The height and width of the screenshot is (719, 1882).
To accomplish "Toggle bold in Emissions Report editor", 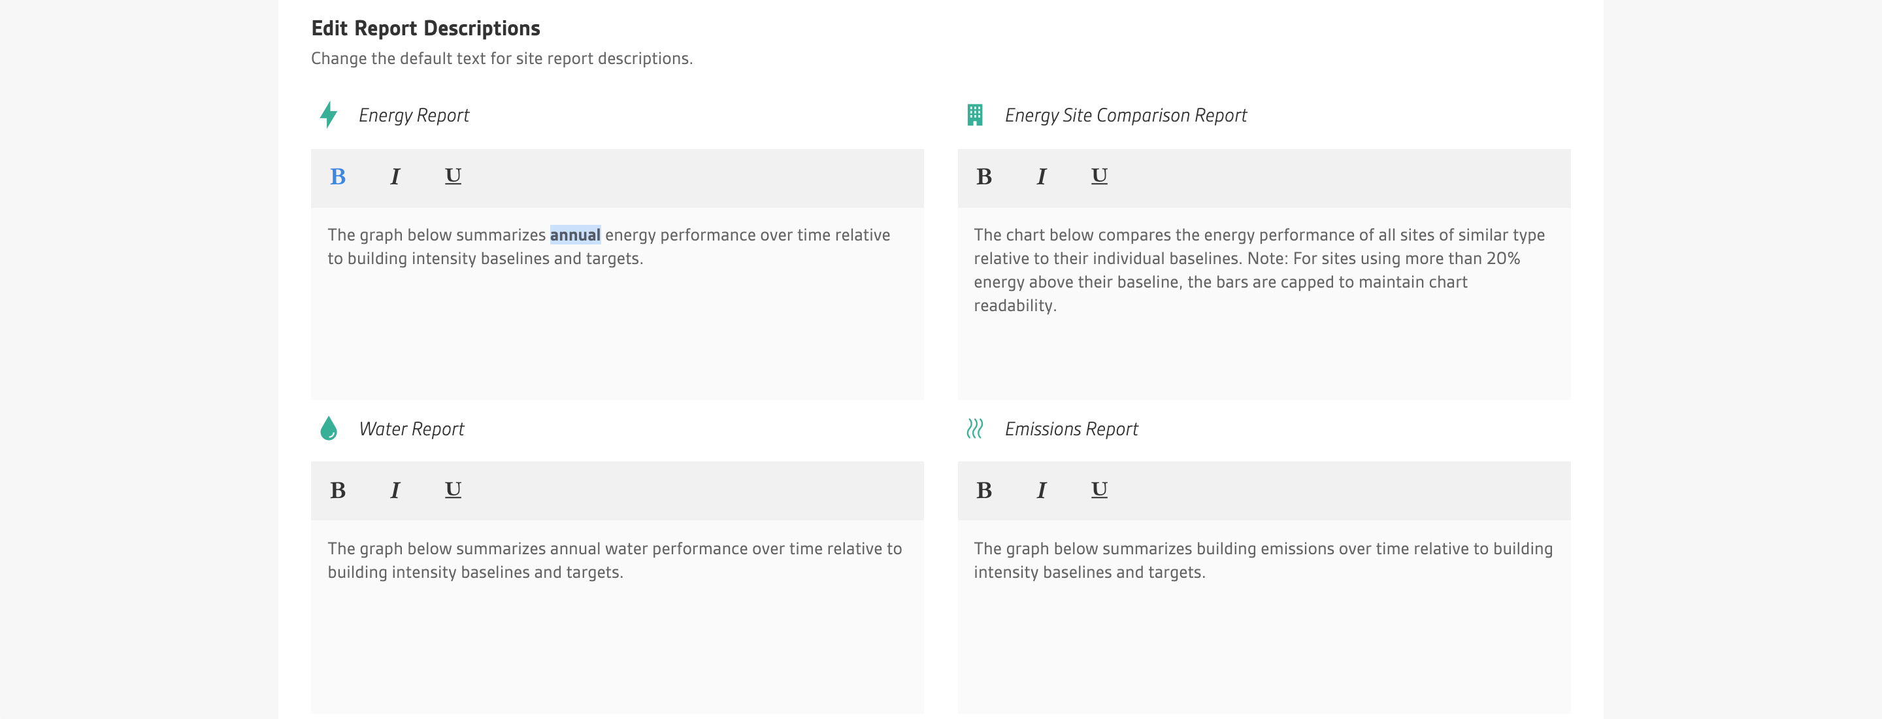I will pos(984,490).
